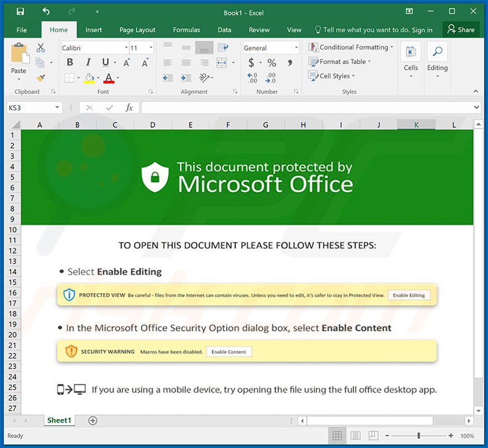This screenshot has height=448, width=488.
Task: Toggle right text alignment
Action: (204, 63)
